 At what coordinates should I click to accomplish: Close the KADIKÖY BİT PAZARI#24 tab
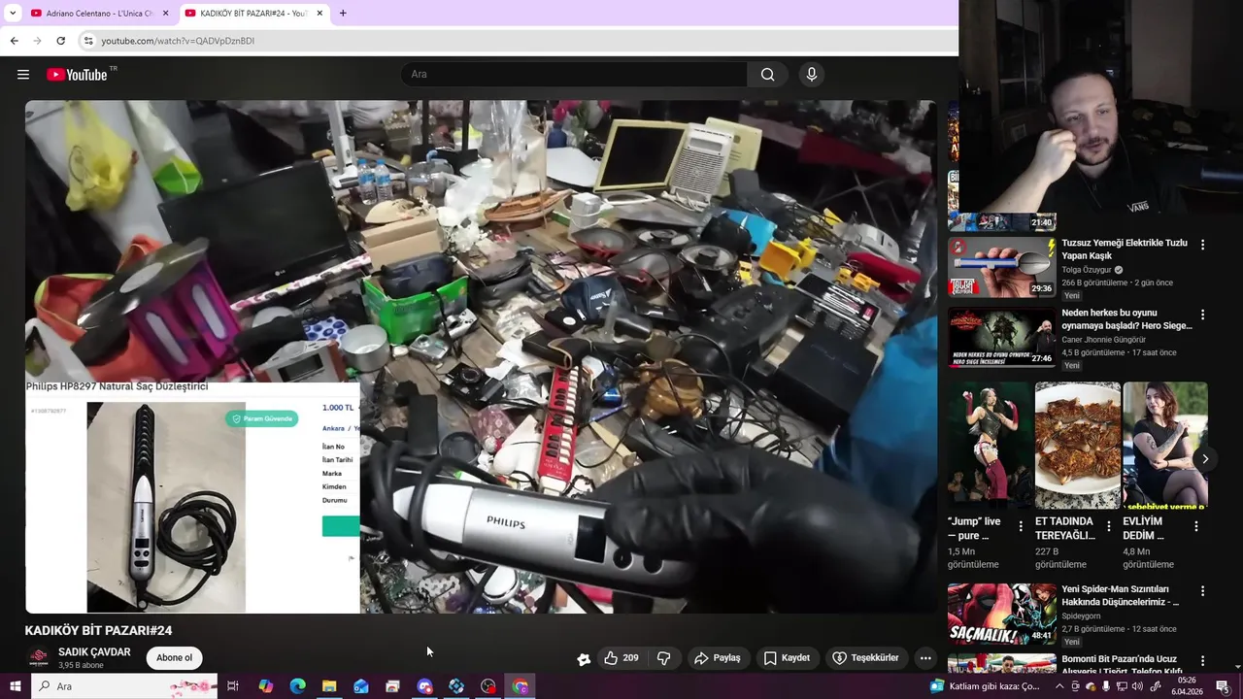click(x=319, y=14)
